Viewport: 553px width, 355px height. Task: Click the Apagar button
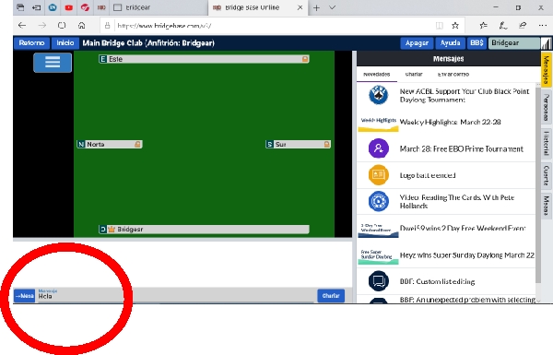tap(417, 43)
